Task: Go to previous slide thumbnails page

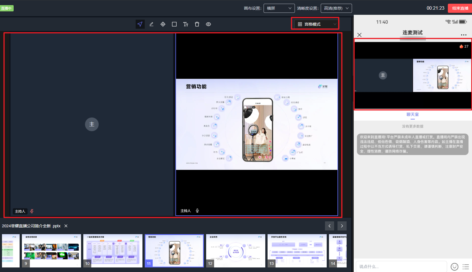Action: pyautogui.click(x=330, y=226)
